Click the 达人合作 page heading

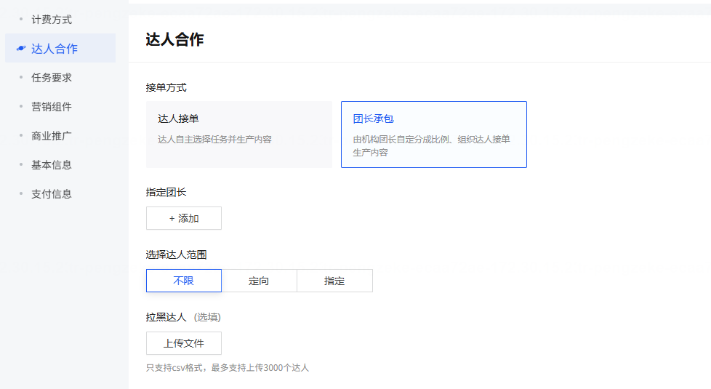(174, 39)
